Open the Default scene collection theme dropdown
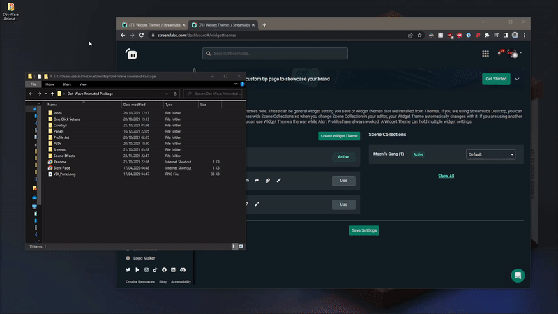 tap(490, 154)
